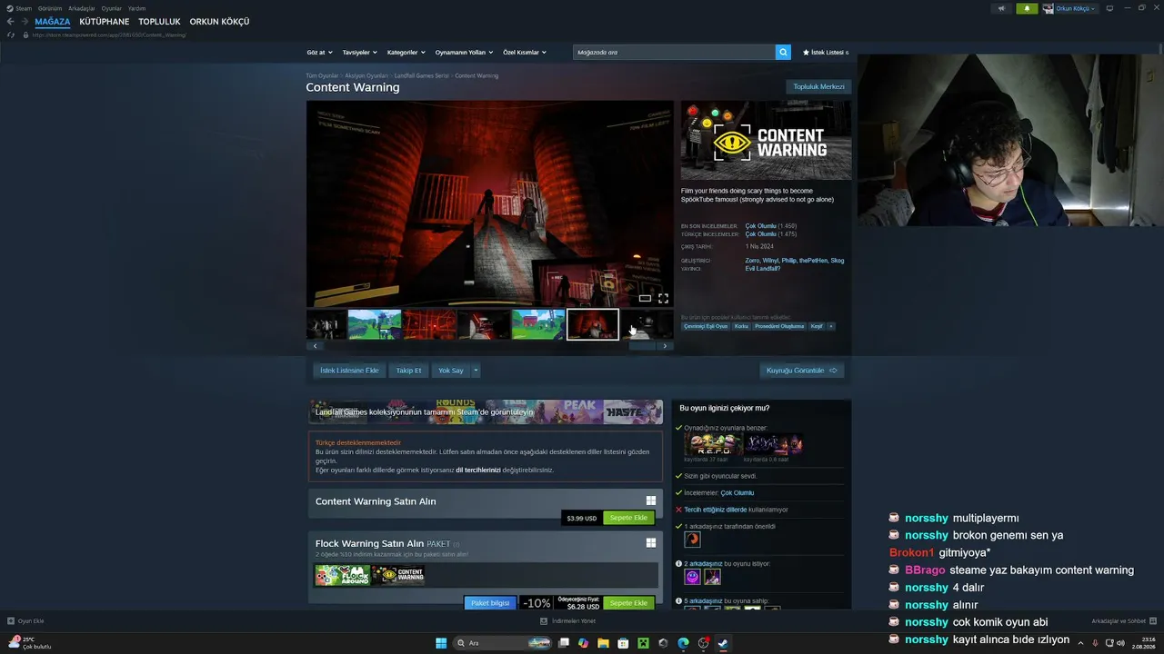Switch media viewer to theater mode
This screenshot has width=1164, height=654.
tap(645, 298)
